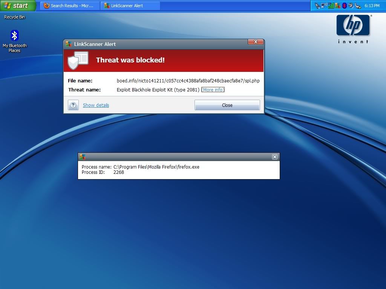Switch to LinkScanner Alert taskbar button
The image size is (386, 289).
130,6
